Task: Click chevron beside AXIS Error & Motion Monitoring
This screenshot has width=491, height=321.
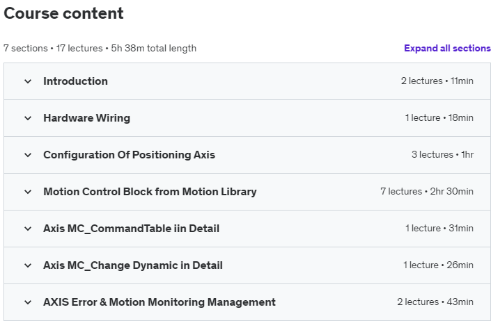Action: point(28,302)
